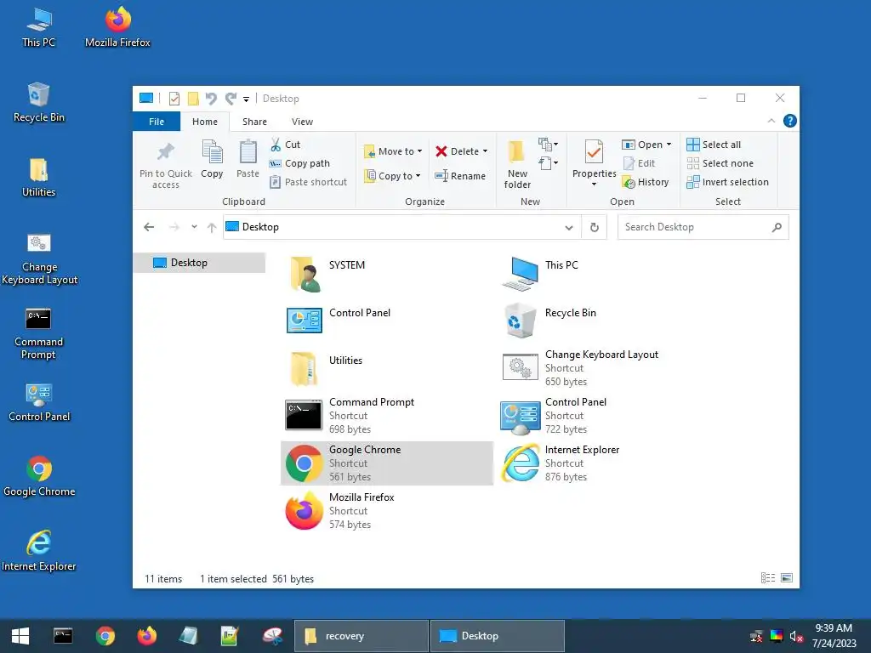Select This PC in file list
Screen dimensions: 871x653
[603, 273]
